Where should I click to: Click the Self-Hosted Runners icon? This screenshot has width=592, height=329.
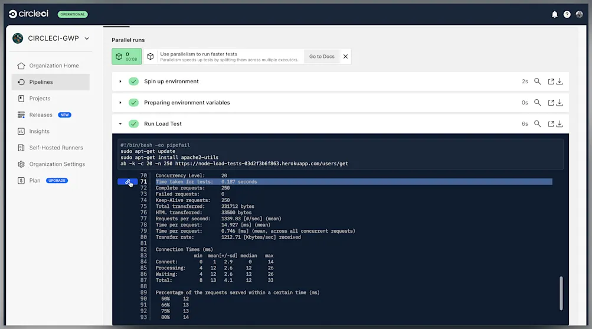tap(21, 148)
